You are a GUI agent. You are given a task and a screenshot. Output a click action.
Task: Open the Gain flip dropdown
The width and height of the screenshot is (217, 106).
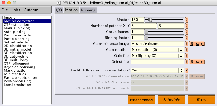157,56
